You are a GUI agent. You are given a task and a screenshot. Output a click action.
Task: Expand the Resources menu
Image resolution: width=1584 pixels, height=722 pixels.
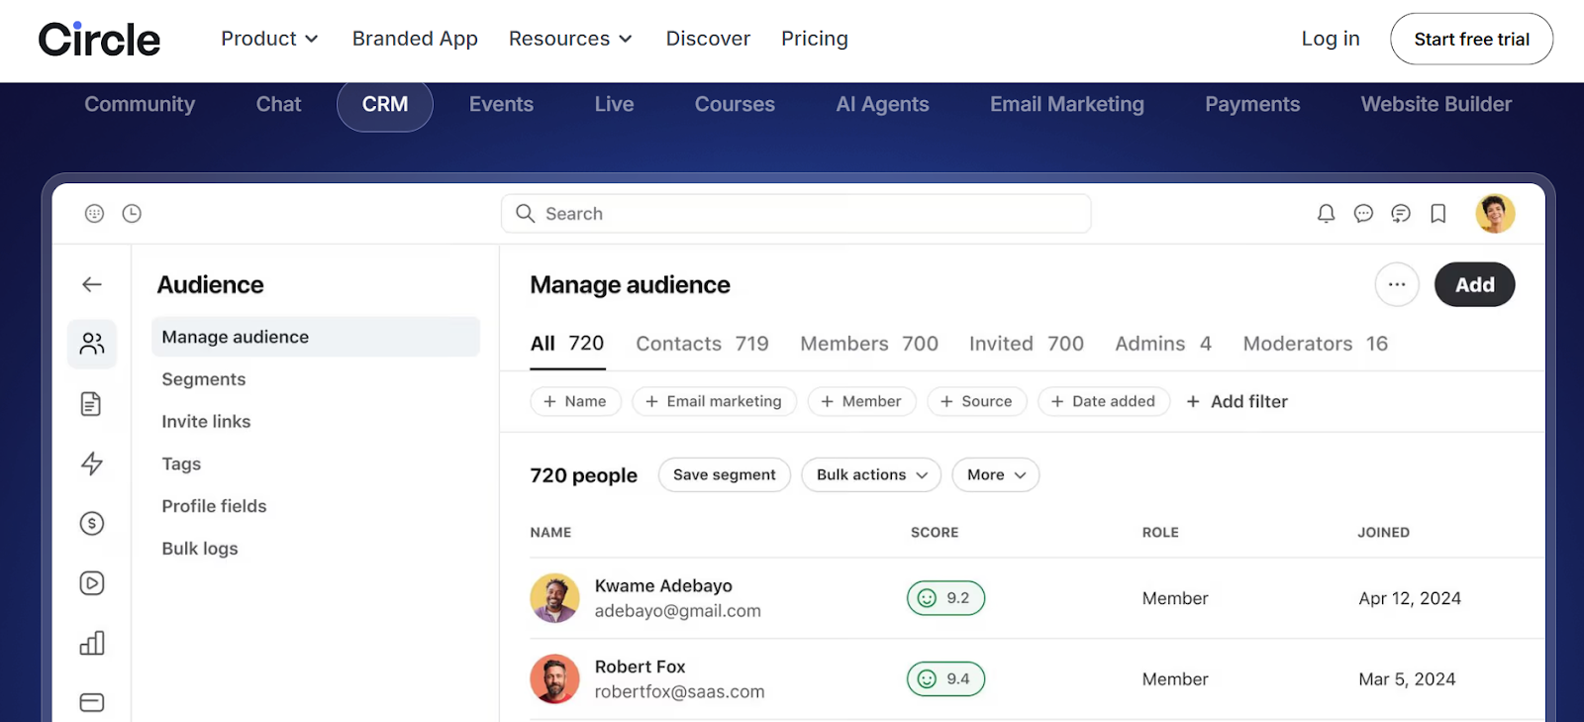coord(570,39)
